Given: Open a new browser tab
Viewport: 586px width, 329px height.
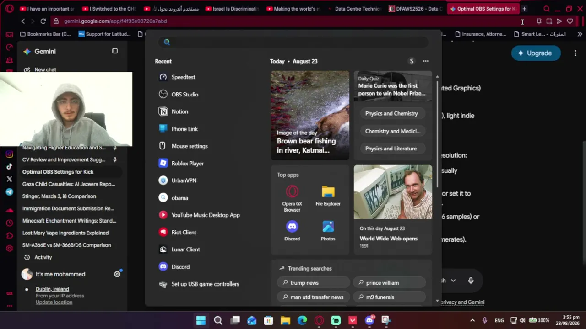Looking at the screenshot, I should (524, 9).
